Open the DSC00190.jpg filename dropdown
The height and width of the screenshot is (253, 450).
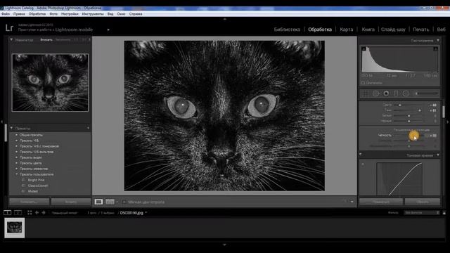click(x=146, y=213)
